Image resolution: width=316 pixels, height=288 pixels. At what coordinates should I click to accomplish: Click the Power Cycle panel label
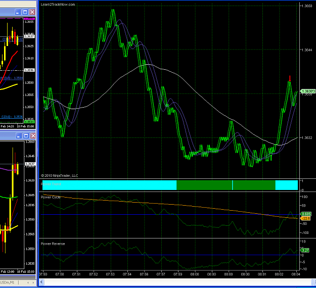click(51, 197)
